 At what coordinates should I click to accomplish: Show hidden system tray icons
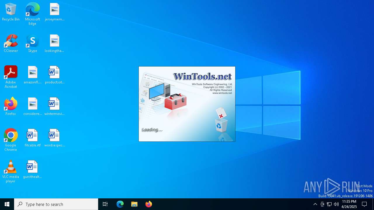315,204
